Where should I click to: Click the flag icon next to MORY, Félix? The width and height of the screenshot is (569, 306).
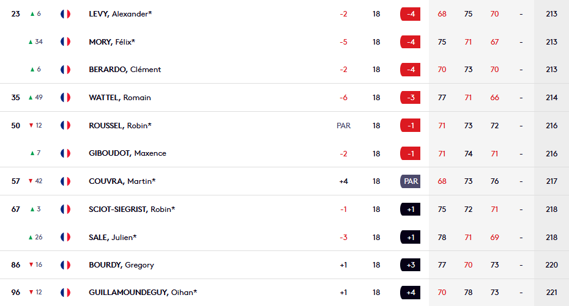coord(65,42)
